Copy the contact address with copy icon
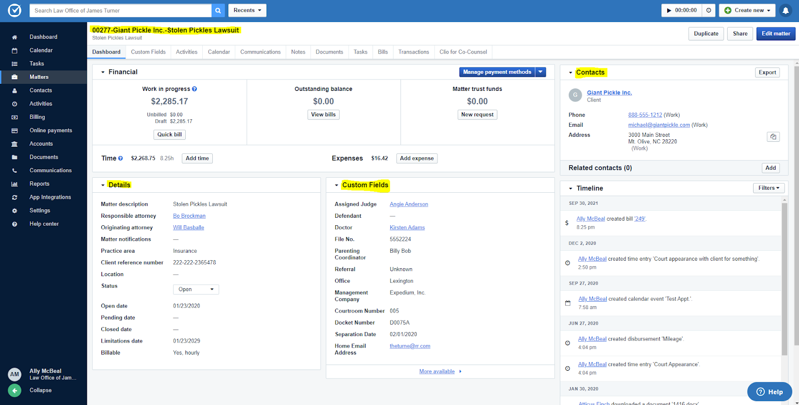Image resolution: width=799 pixels, height=405 pixels. (x=773, y=137)
